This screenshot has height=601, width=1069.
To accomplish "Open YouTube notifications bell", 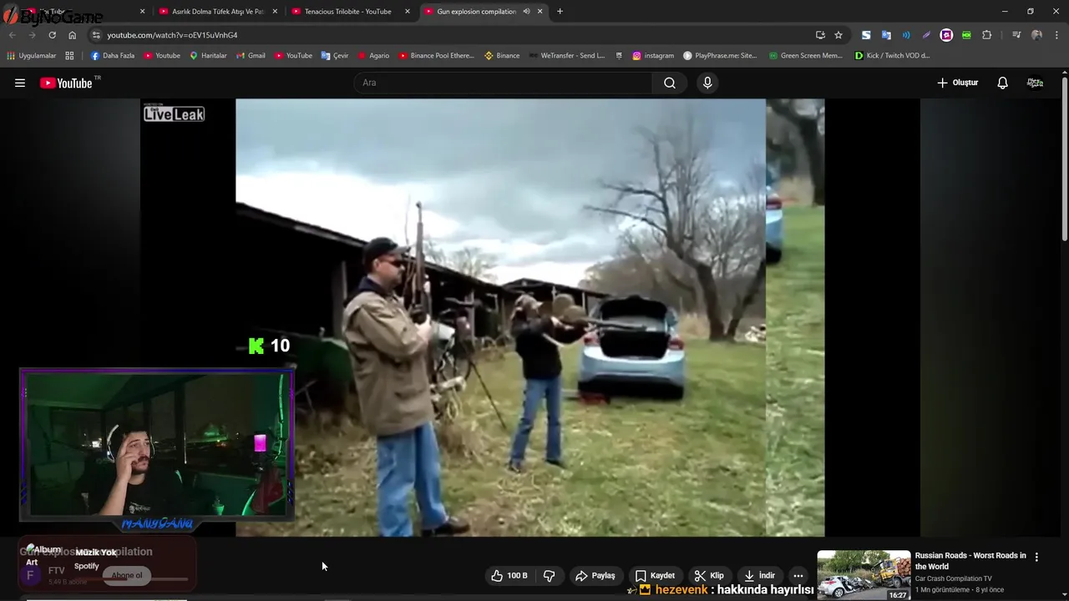I will (x=1002, y=83).
